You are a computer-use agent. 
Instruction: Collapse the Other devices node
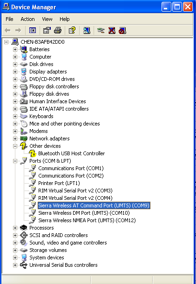click(15, 146)
